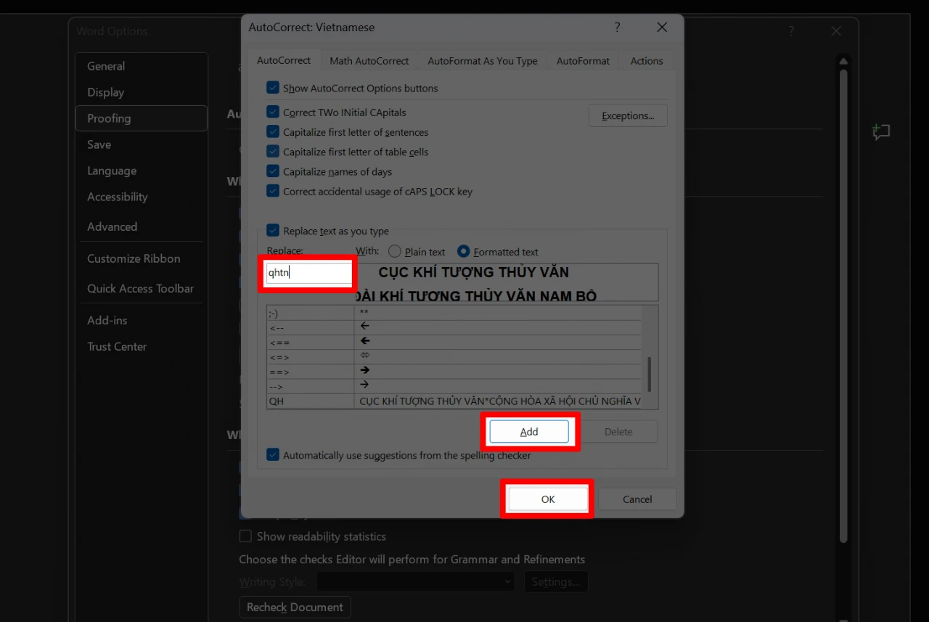Viewport: 929px width, 622px height.
Task: Confirm with the OK button
Action: coord(547,499)
